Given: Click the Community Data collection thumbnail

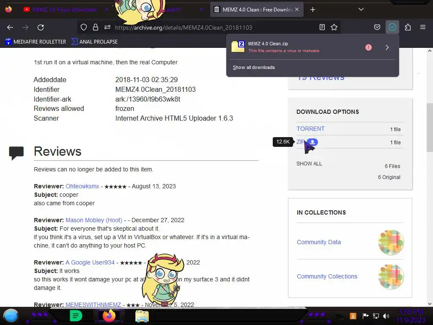Looking at the screenshot, I should (x=391, y=242).
